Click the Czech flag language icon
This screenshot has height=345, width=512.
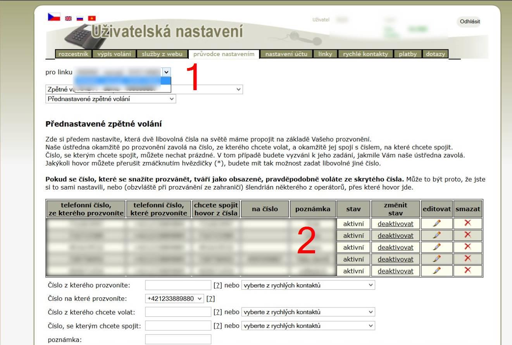[x=53, y=17]
